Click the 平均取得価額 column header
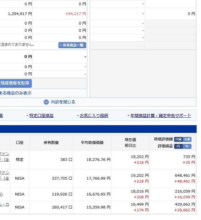The image size is (201, 220). click(92, 143)
